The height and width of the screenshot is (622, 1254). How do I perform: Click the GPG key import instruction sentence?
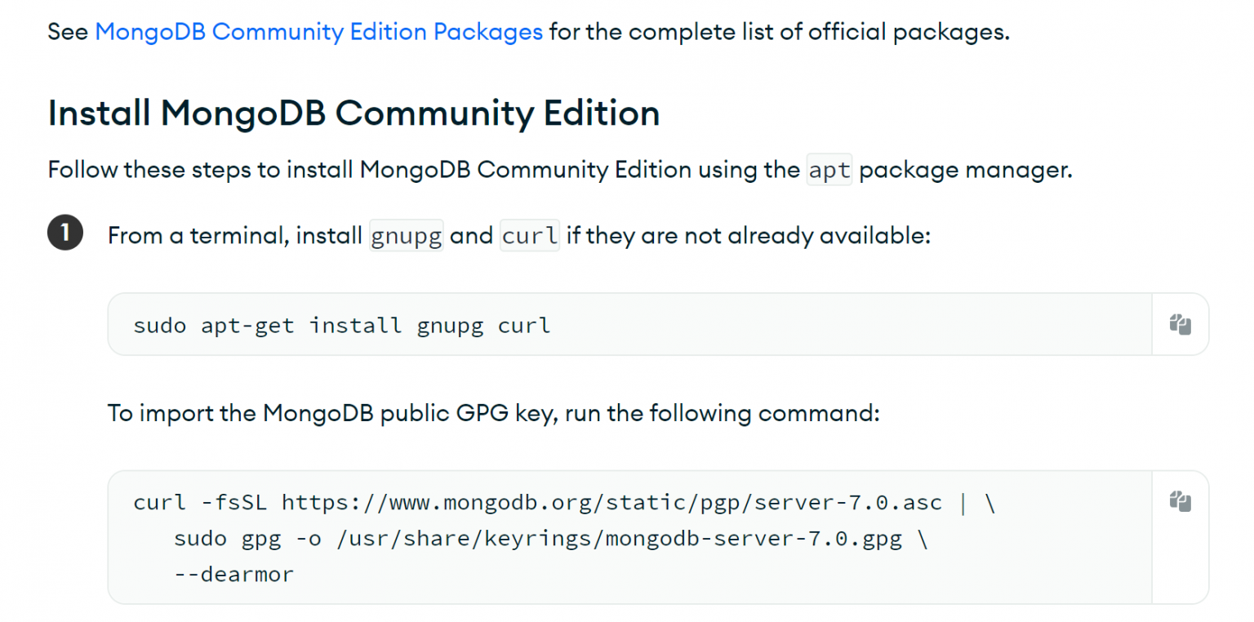[x=493, y=413]
